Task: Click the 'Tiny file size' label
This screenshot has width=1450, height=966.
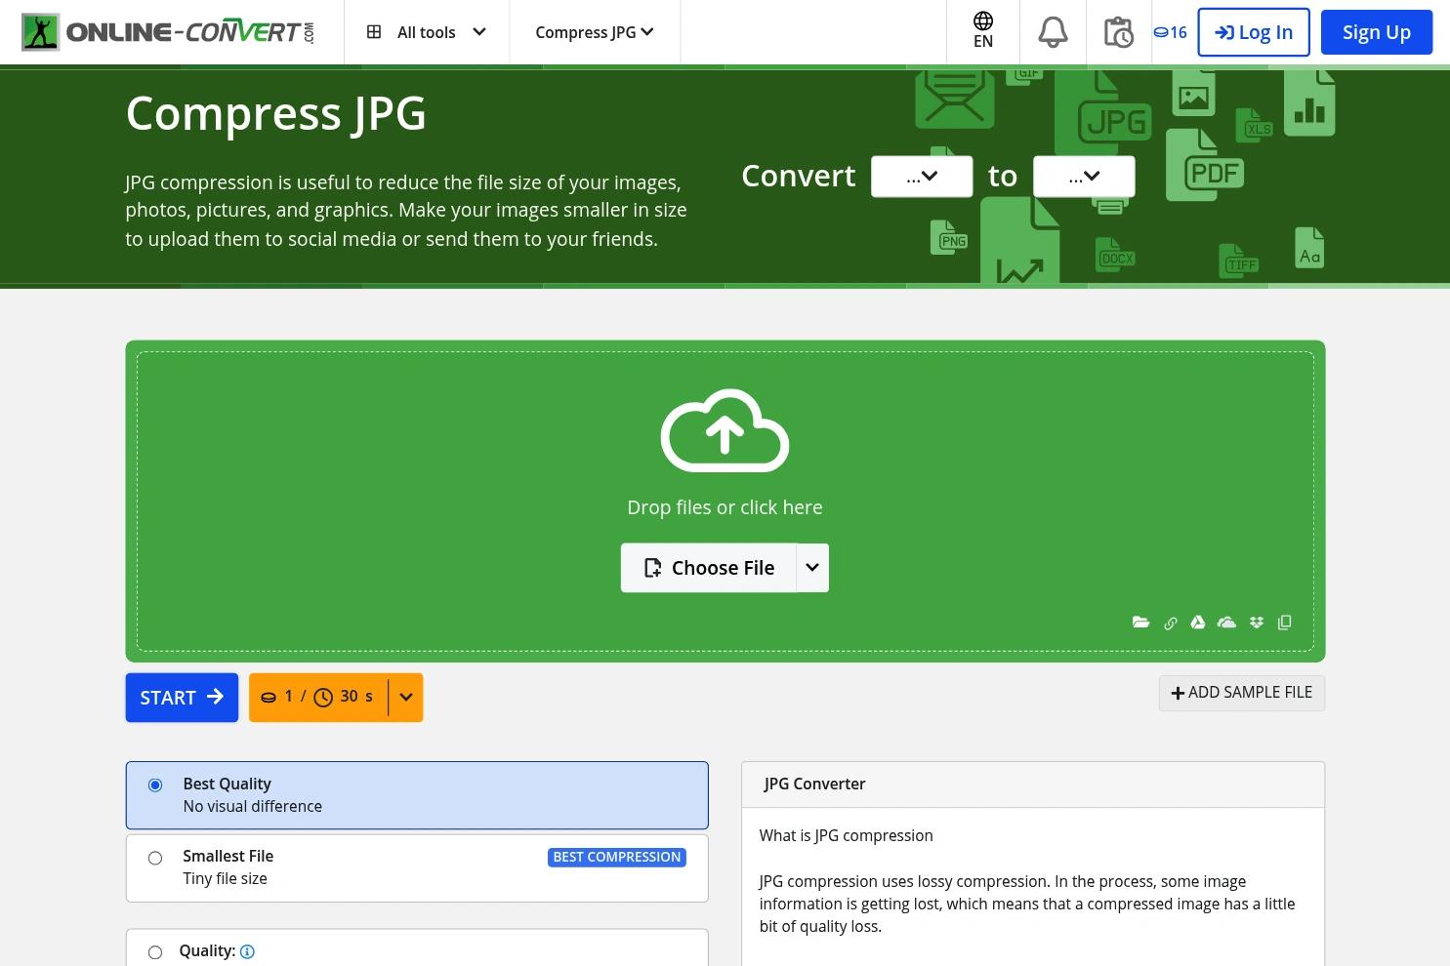Action: (226, 878)
